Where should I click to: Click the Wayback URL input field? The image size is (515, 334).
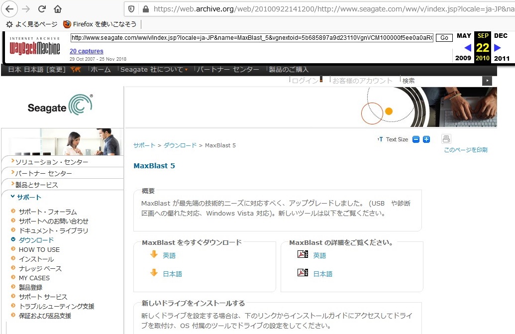pos(252,38)
